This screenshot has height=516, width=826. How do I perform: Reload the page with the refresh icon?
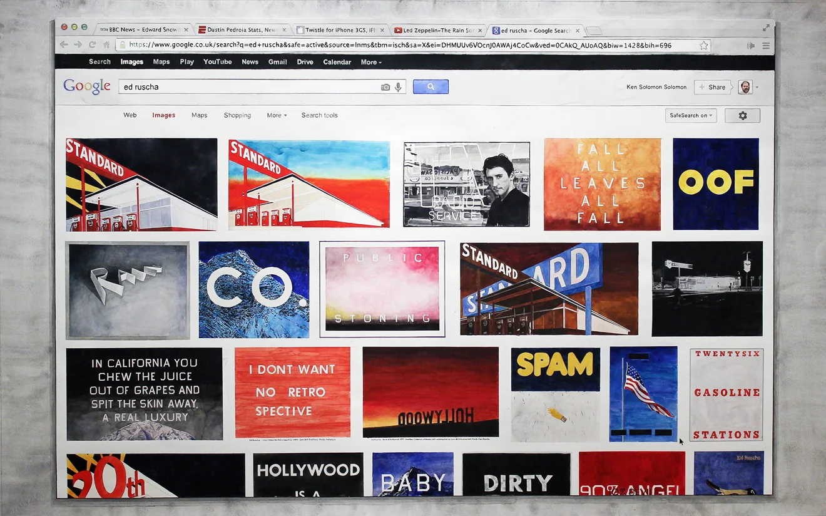92,44
